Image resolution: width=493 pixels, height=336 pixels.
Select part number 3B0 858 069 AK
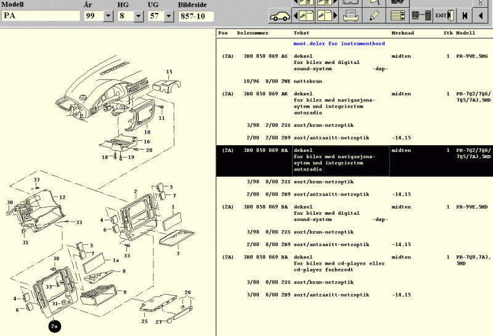[x=266, y=94]
